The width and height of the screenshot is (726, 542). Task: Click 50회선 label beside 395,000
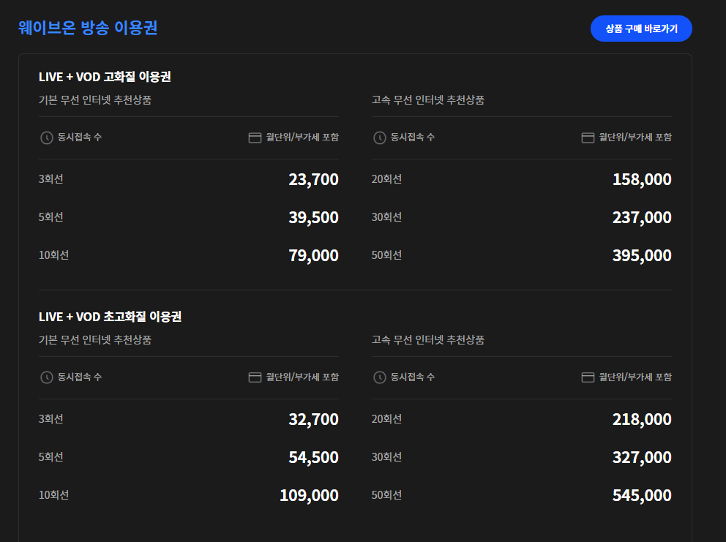[x=386, y=255]
